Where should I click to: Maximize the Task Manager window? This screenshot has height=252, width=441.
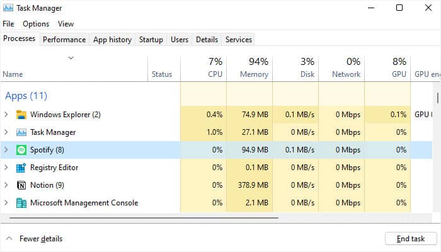399,8
